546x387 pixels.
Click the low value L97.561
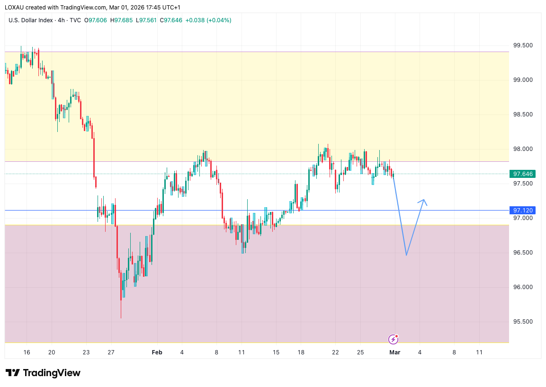tap(146, 20)
